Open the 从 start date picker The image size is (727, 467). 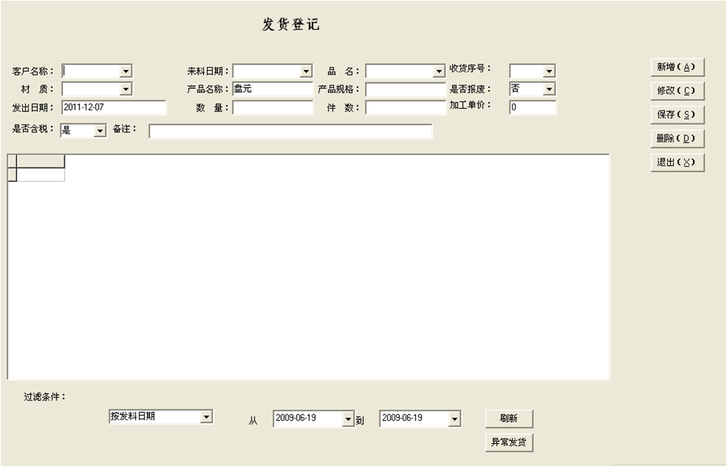click(348, 420)
